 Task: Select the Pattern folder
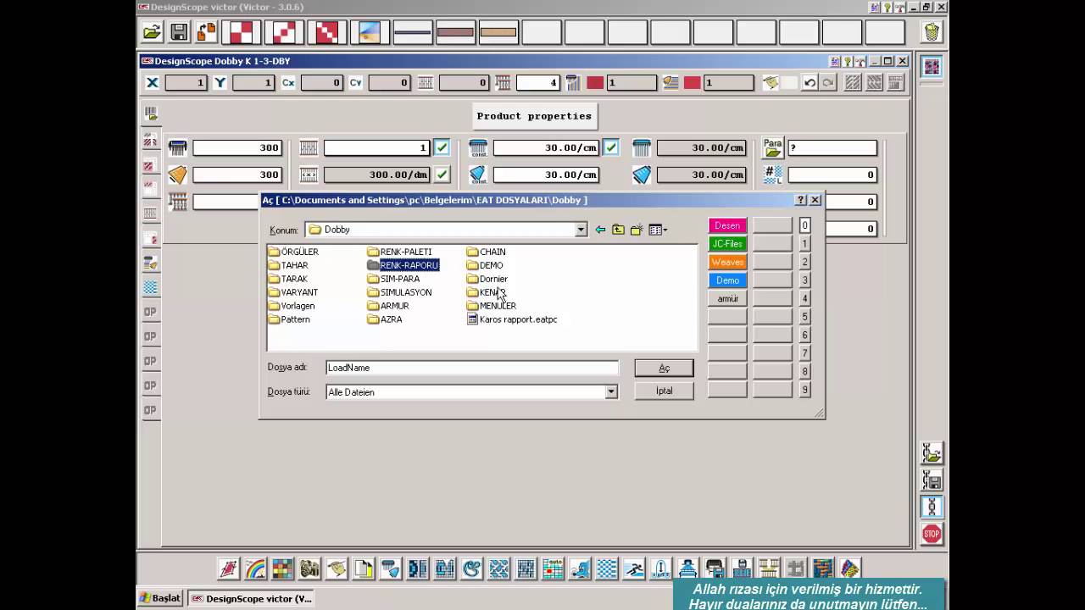point(289,319)
